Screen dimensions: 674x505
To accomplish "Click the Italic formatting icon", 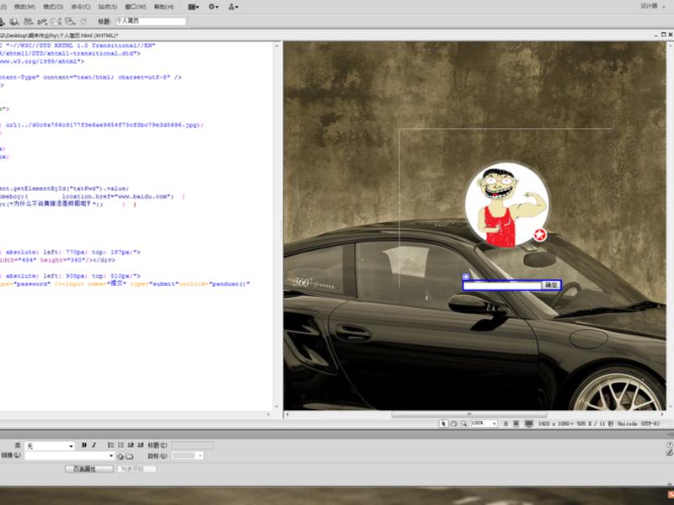I will pos(94,445).
